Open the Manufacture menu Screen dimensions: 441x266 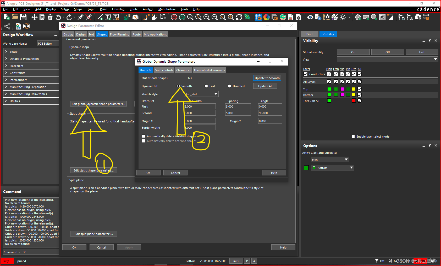pos(167,9)
